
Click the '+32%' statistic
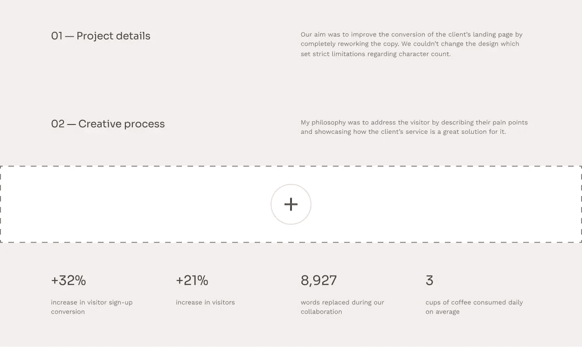68,280
